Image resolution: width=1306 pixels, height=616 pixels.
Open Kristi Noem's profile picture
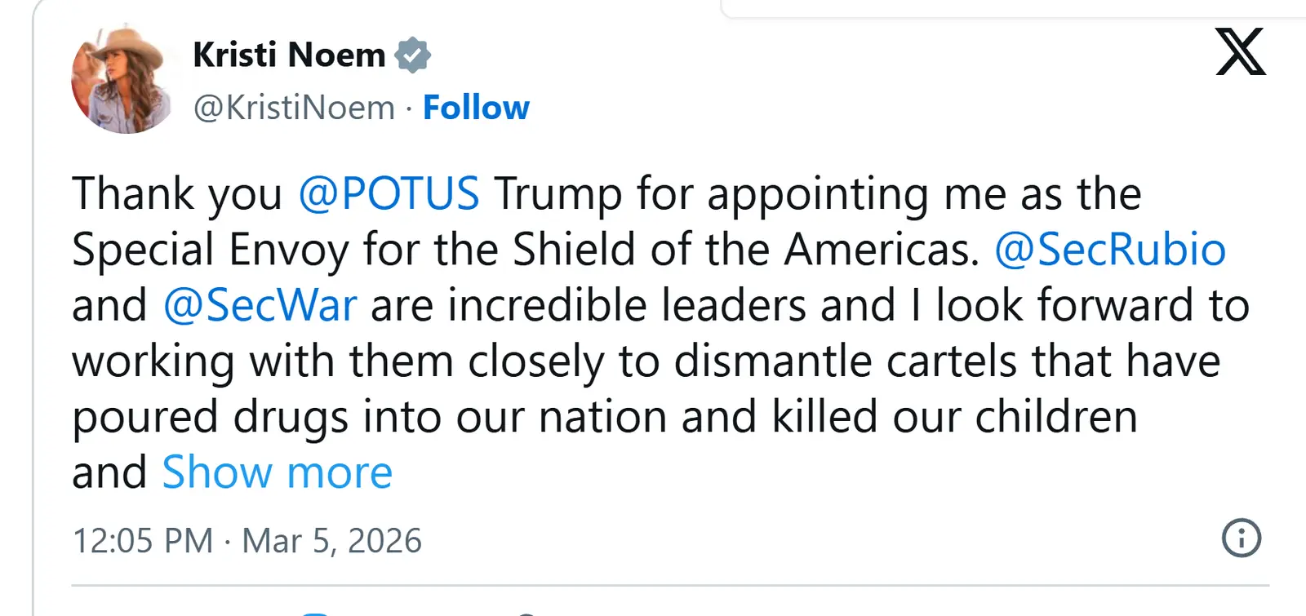122,81
